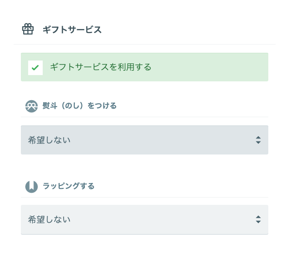The height and width of the screenshot is (262, 295).
Task: Uncheck ギフトサービスを利用する checkbox
Action: coord(35,68)
